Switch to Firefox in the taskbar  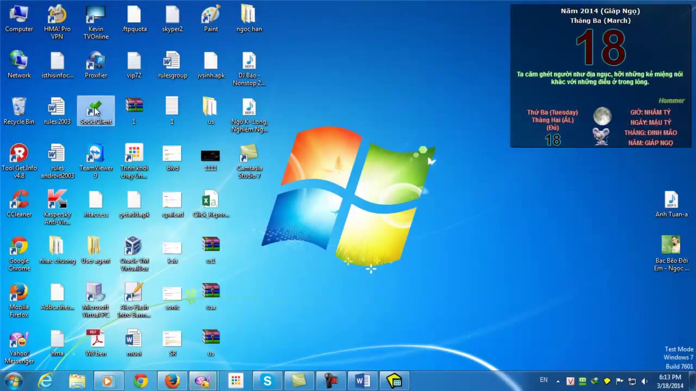coord(172,381)
